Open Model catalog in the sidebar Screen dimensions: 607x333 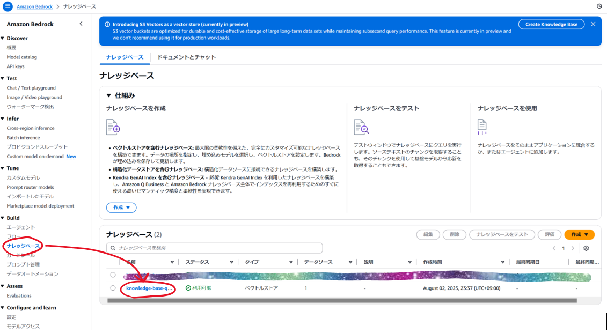[x=21, y=57]
